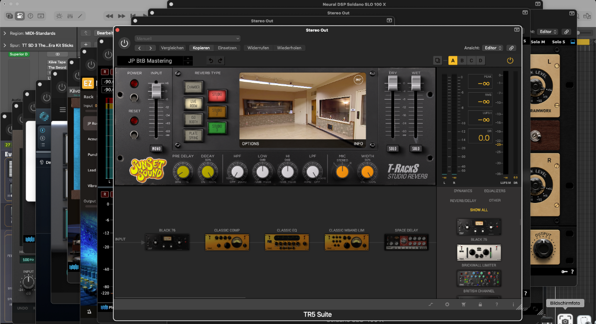Select the BLACK 76 module in chain
This screenshot has height=324, width=596.
(167, 242)
